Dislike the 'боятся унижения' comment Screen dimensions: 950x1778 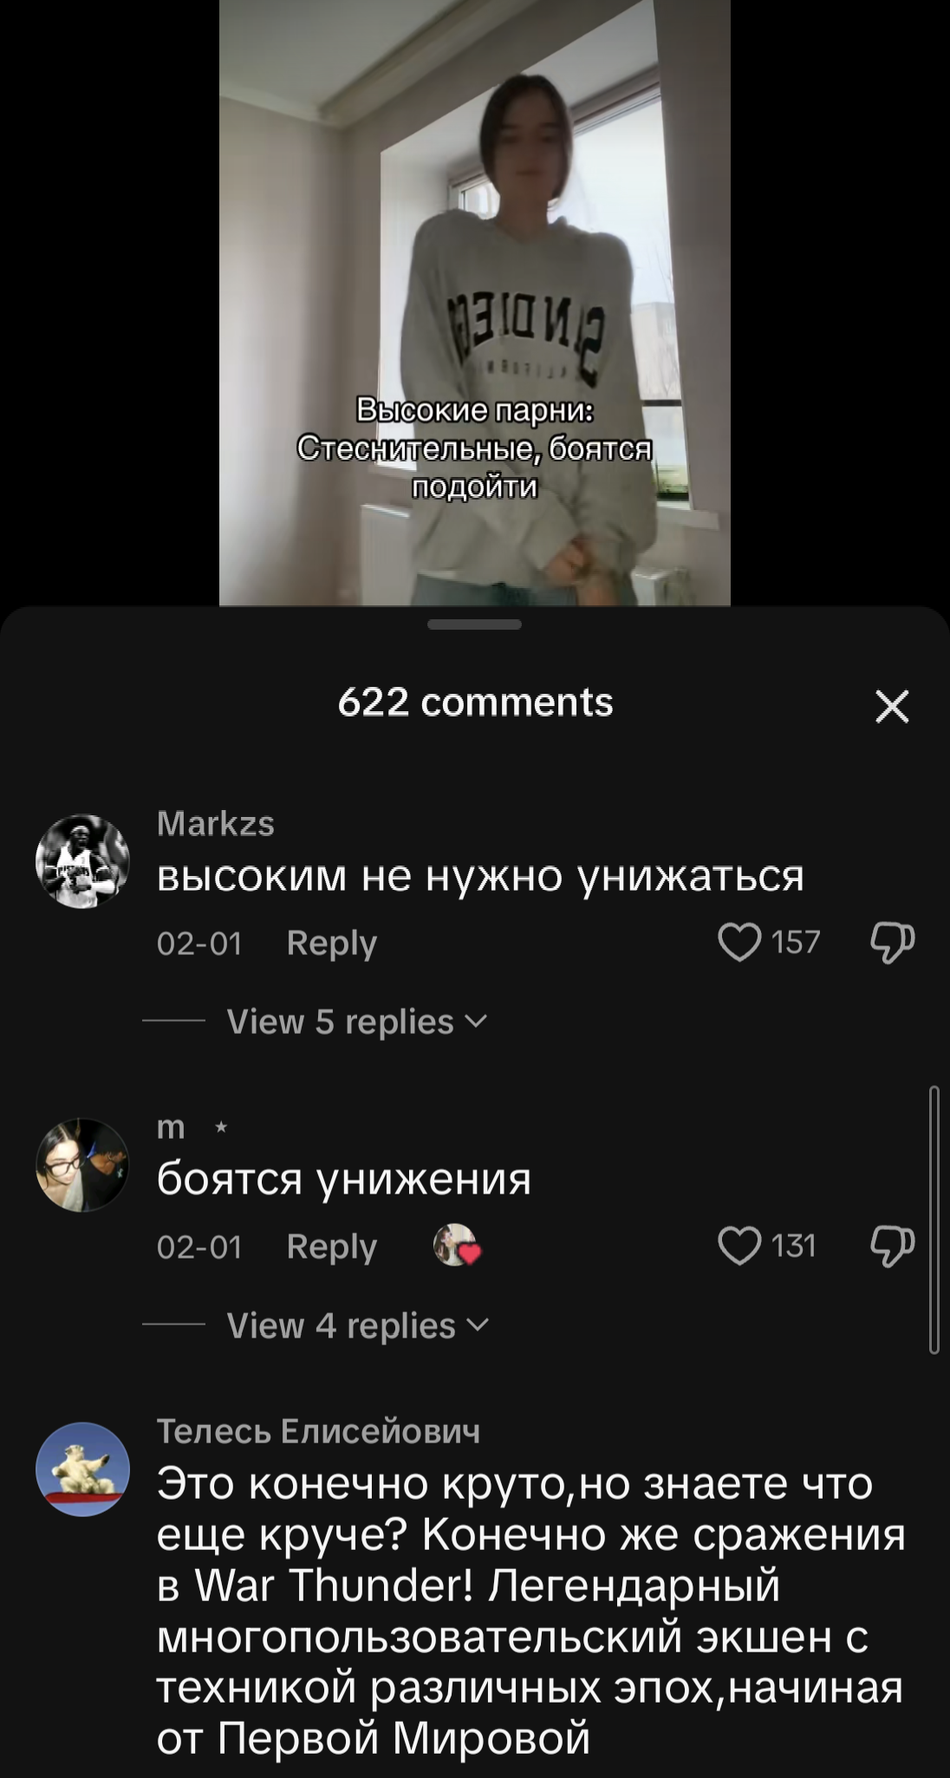click(x=893, y=1246)
